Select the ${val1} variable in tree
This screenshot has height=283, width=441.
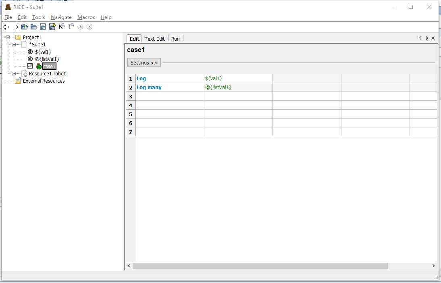(x=43, y=52)
